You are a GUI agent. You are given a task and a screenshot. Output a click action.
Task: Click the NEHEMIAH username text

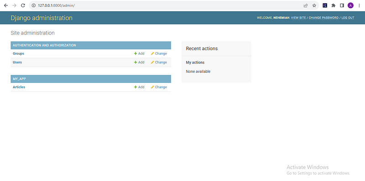[282, 18]
